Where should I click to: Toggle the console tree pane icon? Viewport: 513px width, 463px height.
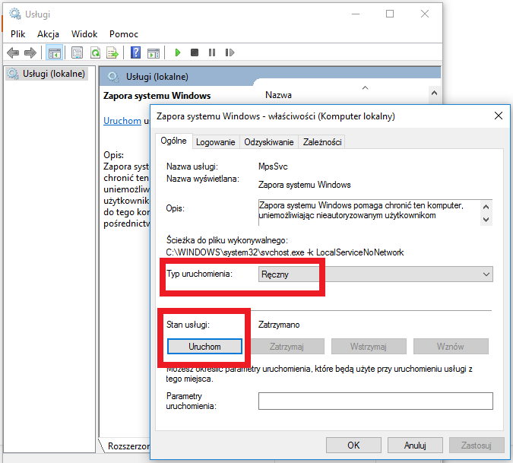point(54,52)
